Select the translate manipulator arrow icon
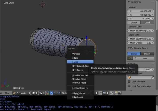Viewport: 158px width, 111px height. [51, 93]
